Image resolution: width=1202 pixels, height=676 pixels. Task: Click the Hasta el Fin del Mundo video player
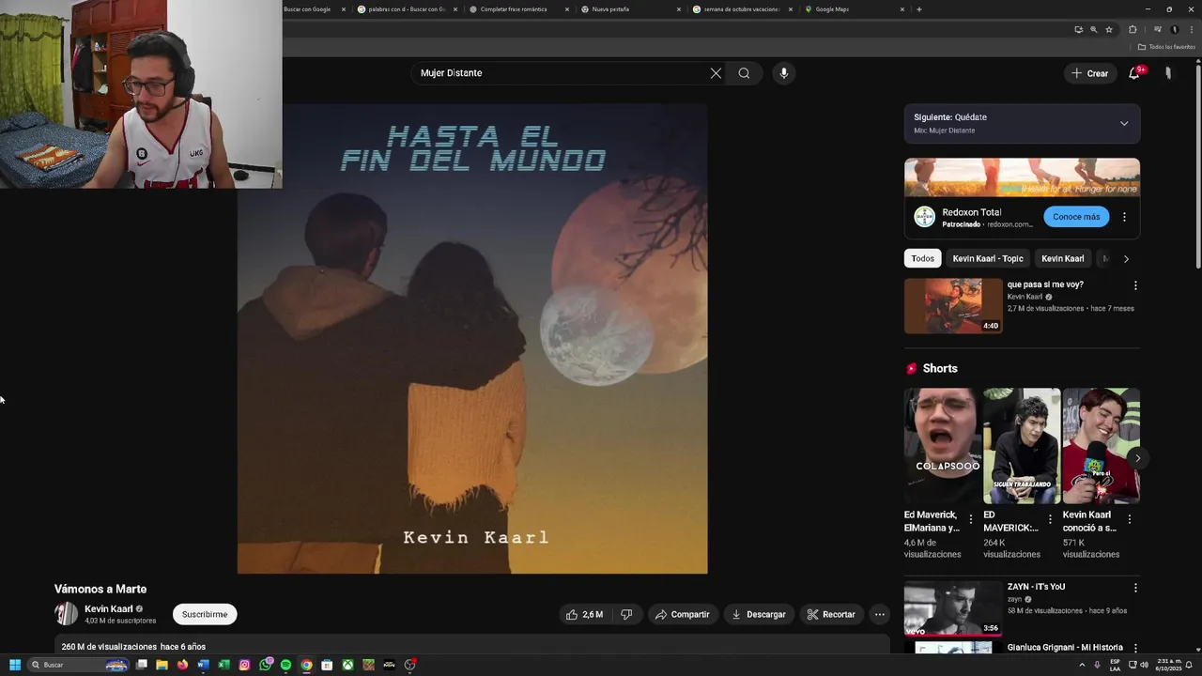tap(472, 338)
